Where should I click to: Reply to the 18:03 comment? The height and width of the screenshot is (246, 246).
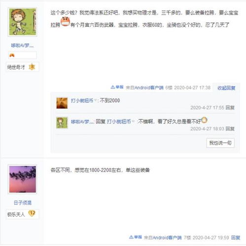pyautogui.click(x=230, y=128)
